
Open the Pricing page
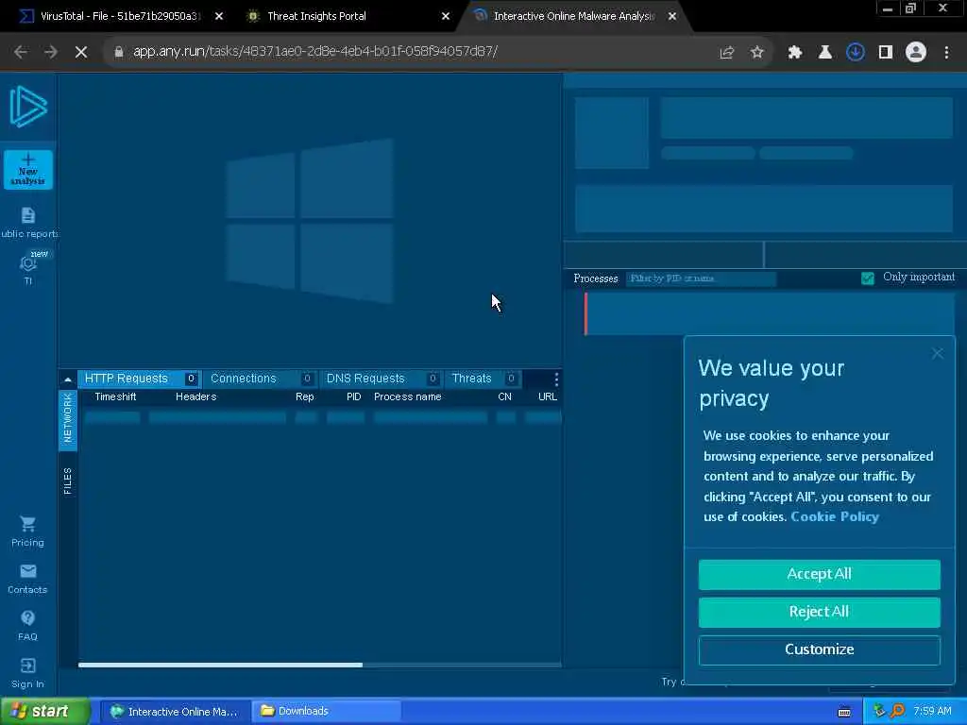[x=27, y=532]
